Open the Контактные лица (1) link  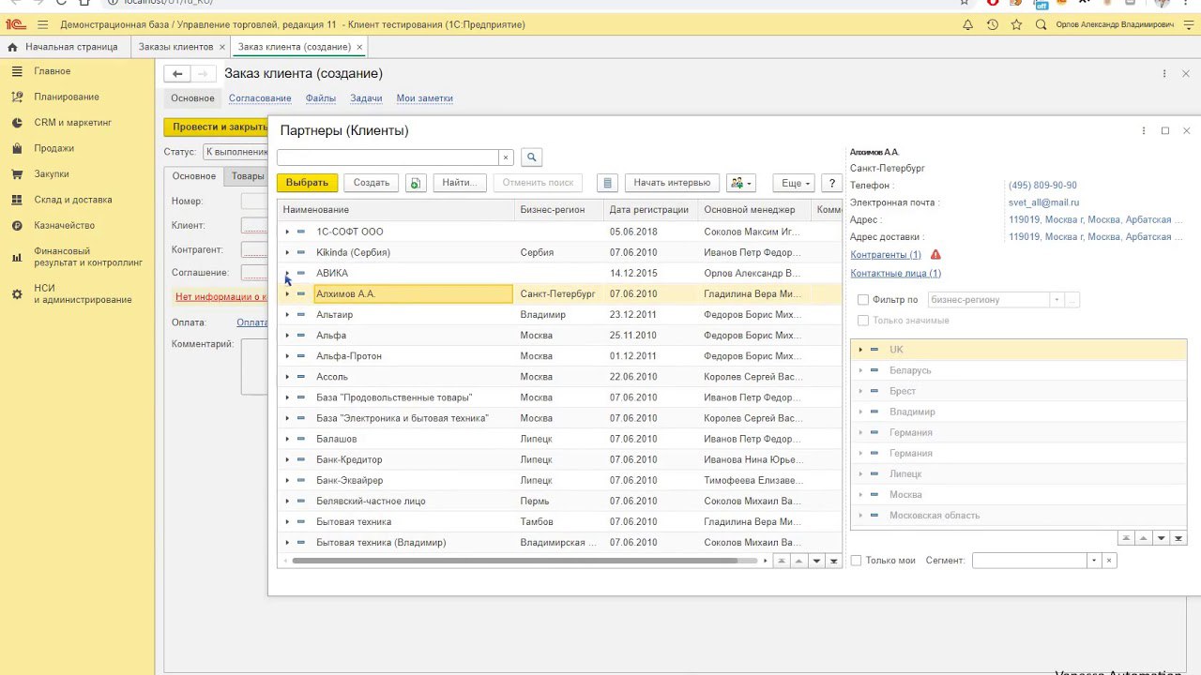click(x=895, y=274)
